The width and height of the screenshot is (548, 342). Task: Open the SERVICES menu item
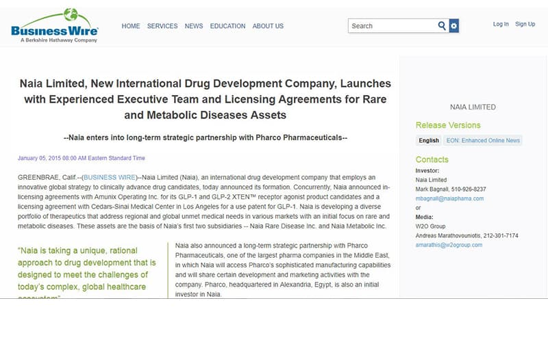(x=162, y=26)
